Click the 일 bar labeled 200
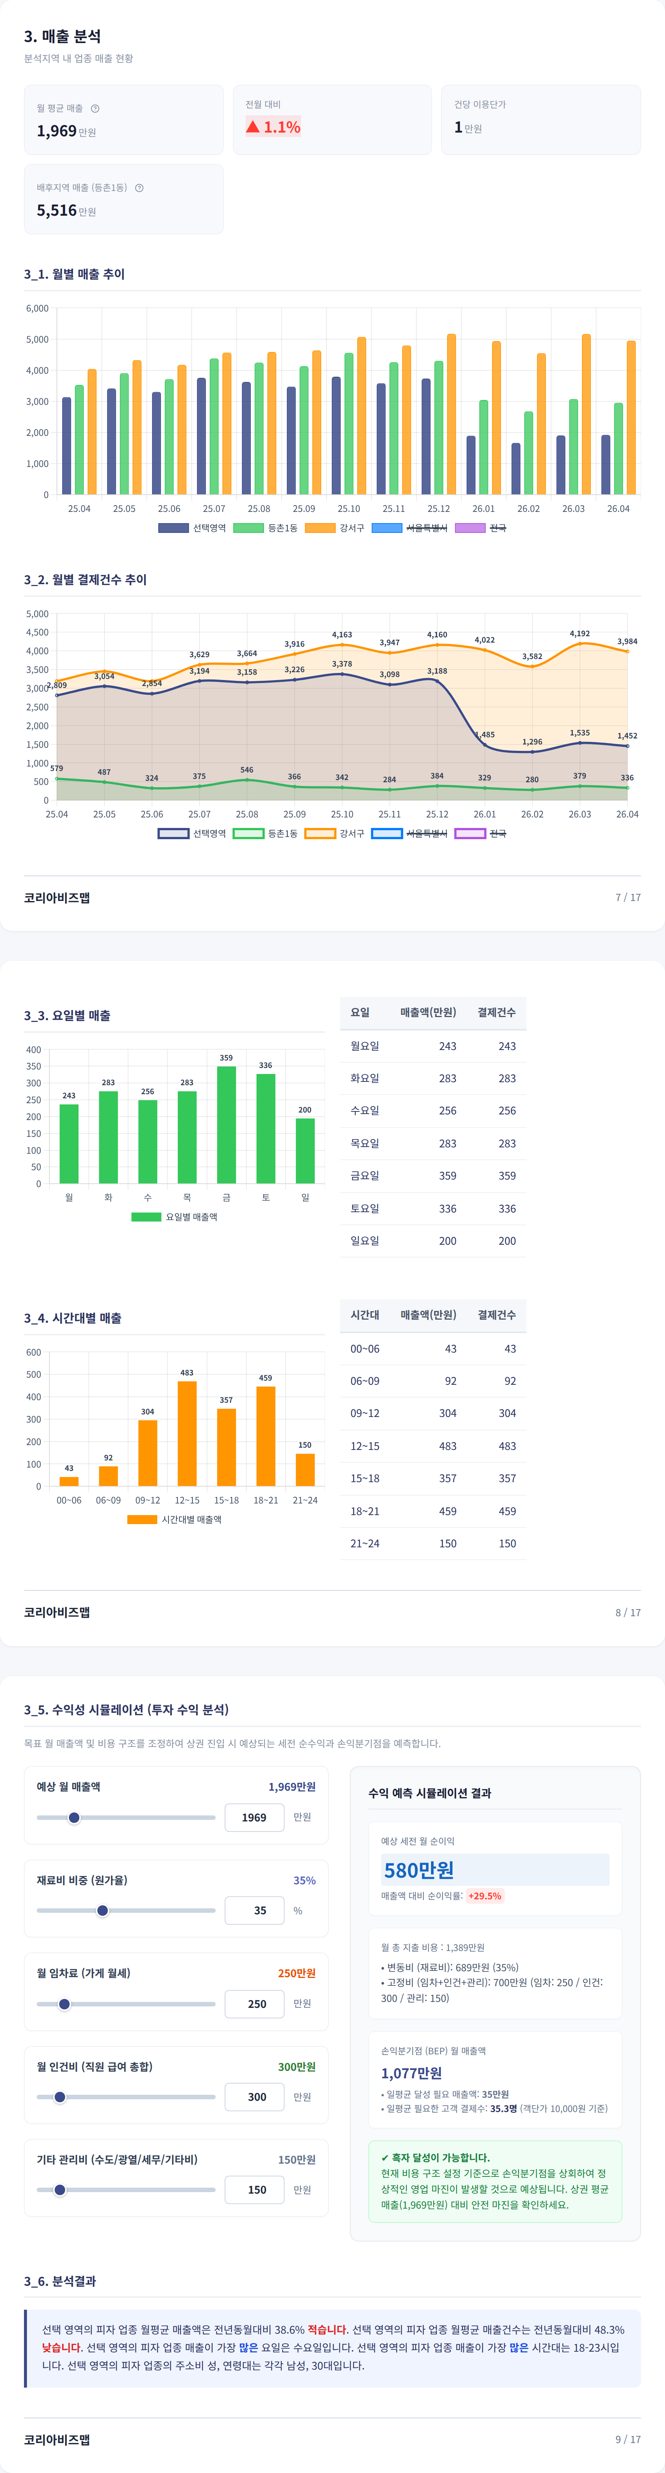The image size is (665, 2473). pos(305,1151)
